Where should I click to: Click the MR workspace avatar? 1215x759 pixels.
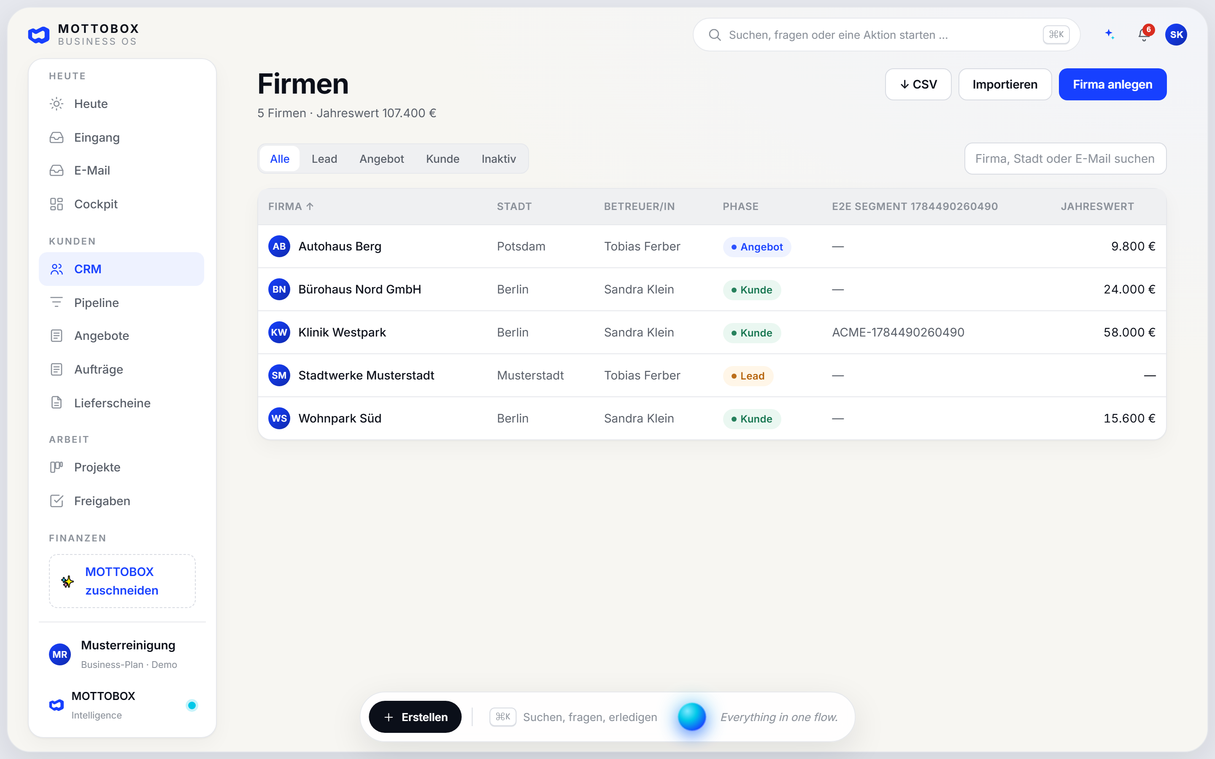[x=60, y=654]
